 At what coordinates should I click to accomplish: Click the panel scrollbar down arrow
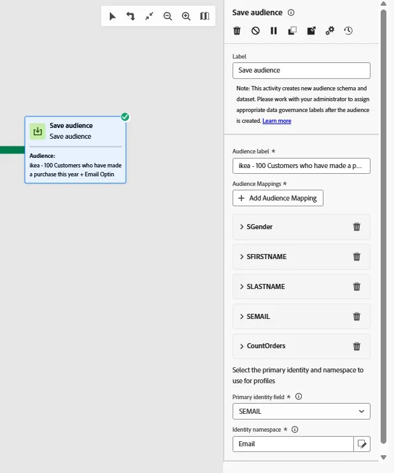pos(383,457)
